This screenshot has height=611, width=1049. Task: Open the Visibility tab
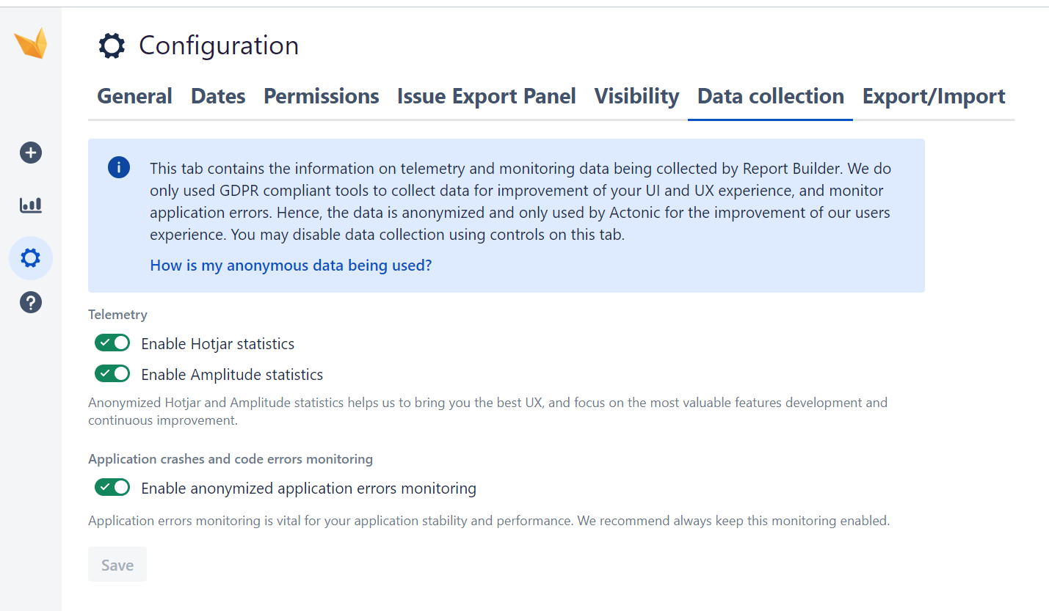click(x=636, y=96)
